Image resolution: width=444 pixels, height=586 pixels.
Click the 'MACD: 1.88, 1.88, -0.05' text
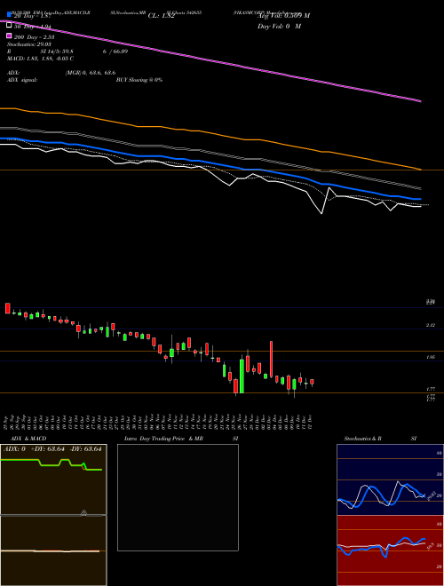pos(40,59)
